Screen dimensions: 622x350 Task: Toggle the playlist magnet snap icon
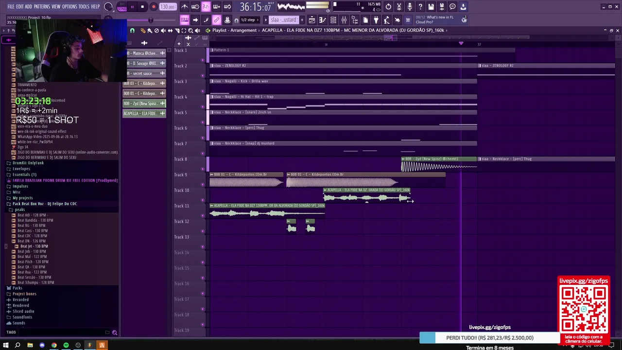(132, 31)
